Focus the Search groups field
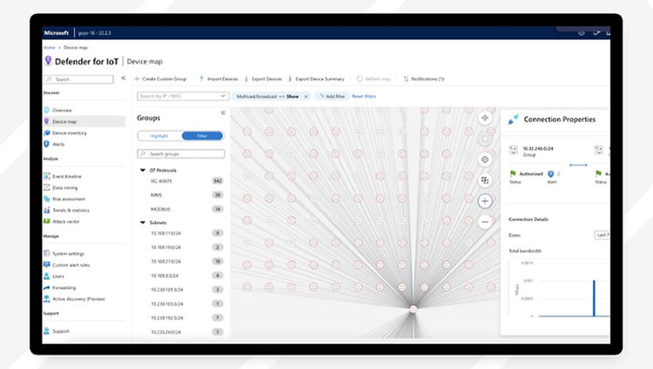Screen dimensions: 653x369 (x=181, y=154)
